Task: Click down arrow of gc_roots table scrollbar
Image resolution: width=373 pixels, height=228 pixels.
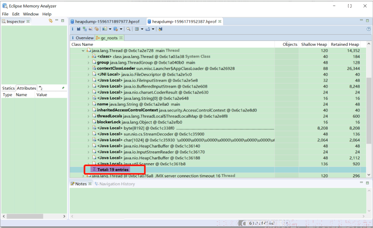Action: point(369,175)
